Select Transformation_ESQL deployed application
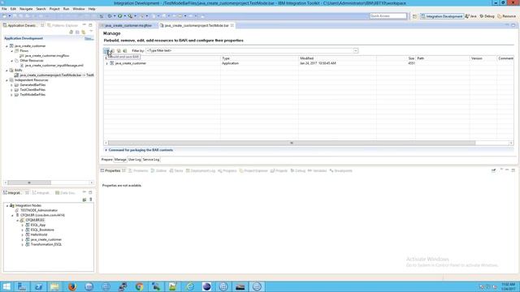The height and width of the screenshot is (292, 520). pos(46,244)
